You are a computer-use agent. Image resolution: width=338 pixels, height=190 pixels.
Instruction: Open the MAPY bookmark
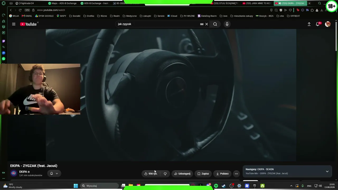(61, 16)
